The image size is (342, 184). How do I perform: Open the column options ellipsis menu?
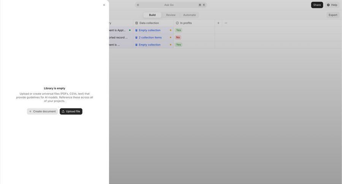pyautogui.click(x=226, y=23)
